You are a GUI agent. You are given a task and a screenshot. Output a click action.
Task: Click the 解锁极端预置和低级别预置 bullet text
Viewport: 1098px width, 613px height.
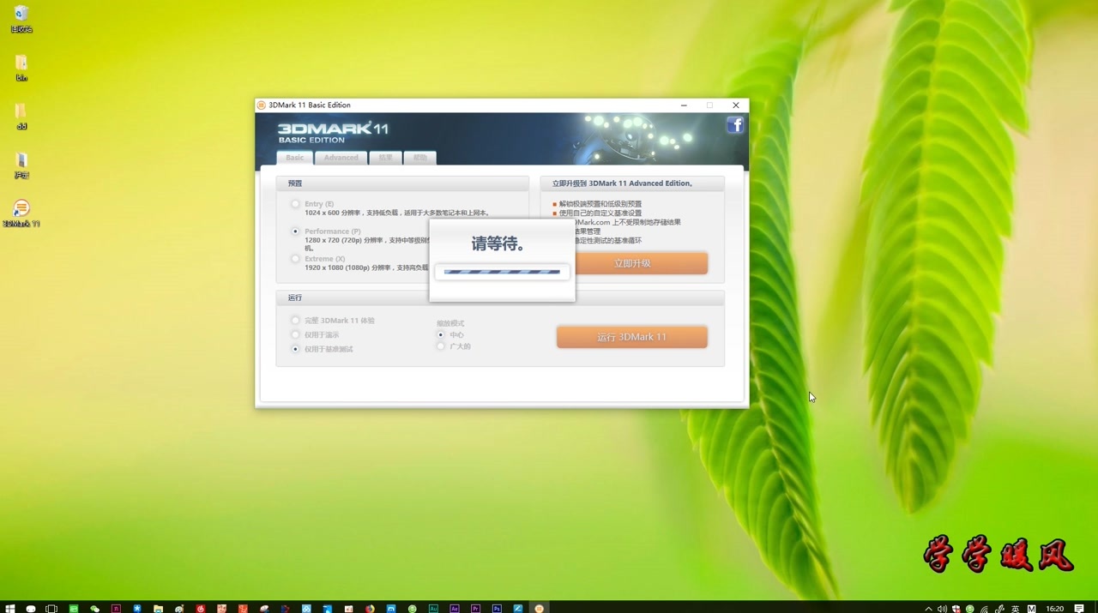click(x=600, y=204)
